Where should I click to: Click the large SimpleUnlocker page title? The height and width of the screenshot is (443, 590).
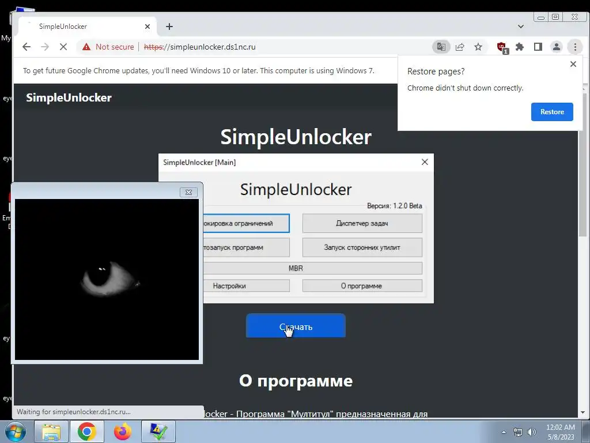point(296,137)
